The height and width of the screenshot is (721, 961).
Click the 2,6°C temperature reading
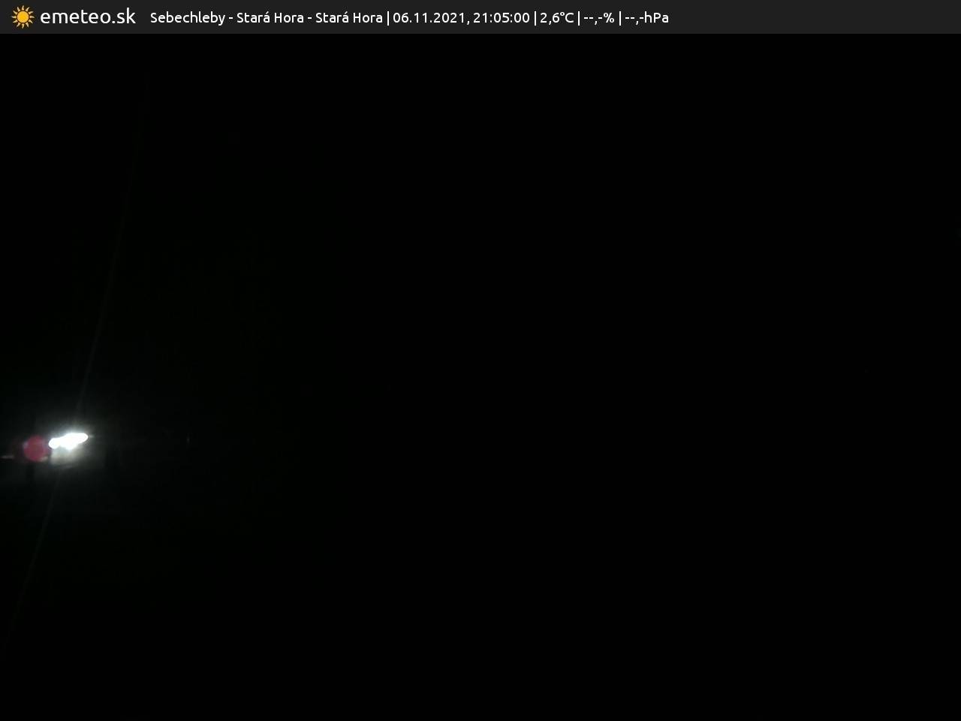(556, 17)
